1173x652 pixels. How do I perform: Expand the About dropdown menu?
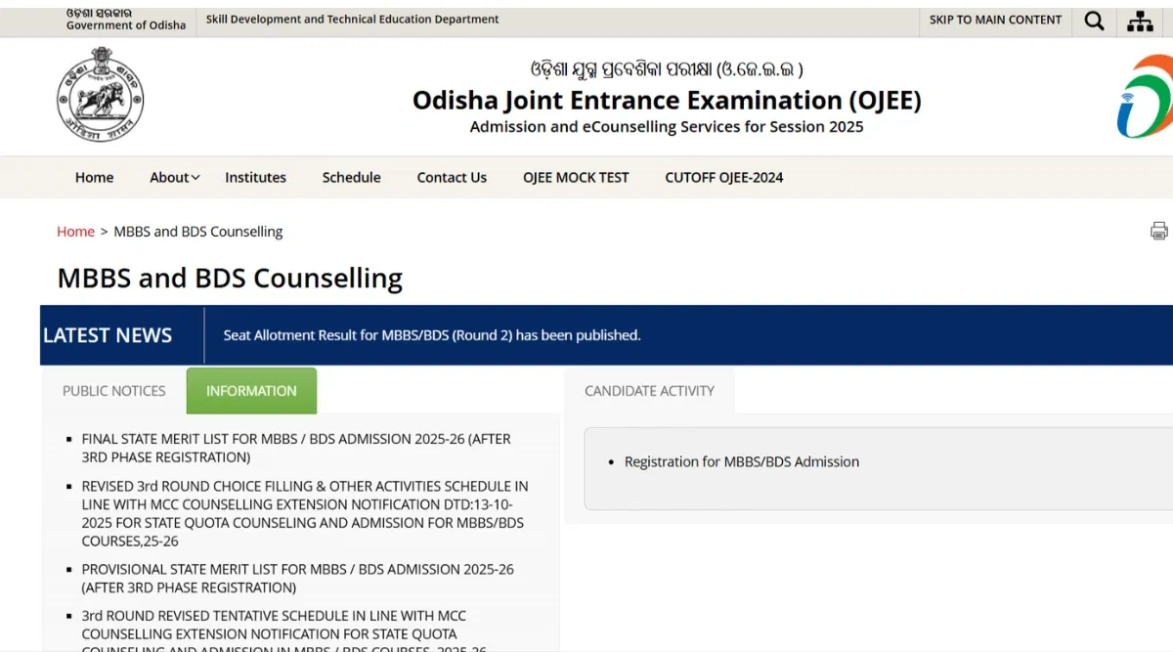[x=174, y=177]
